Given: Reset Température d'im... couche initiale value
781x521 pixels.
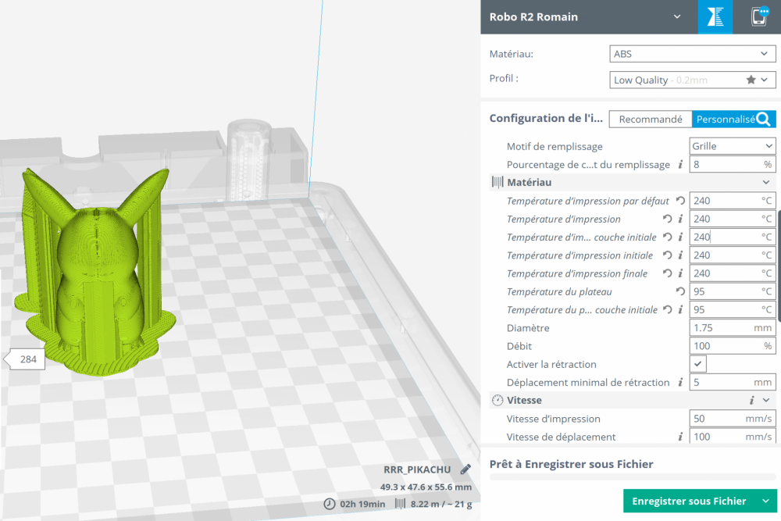Looking at the screenshot, I should click(668, 237).
